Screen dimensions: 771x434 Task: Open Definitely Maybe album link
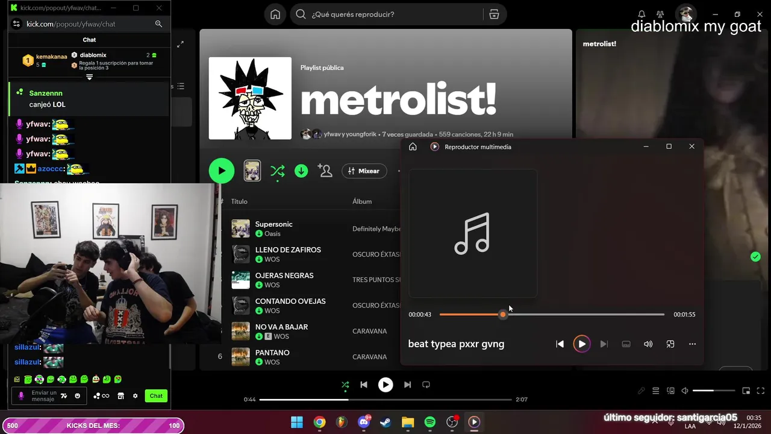(x=376, y=229)
